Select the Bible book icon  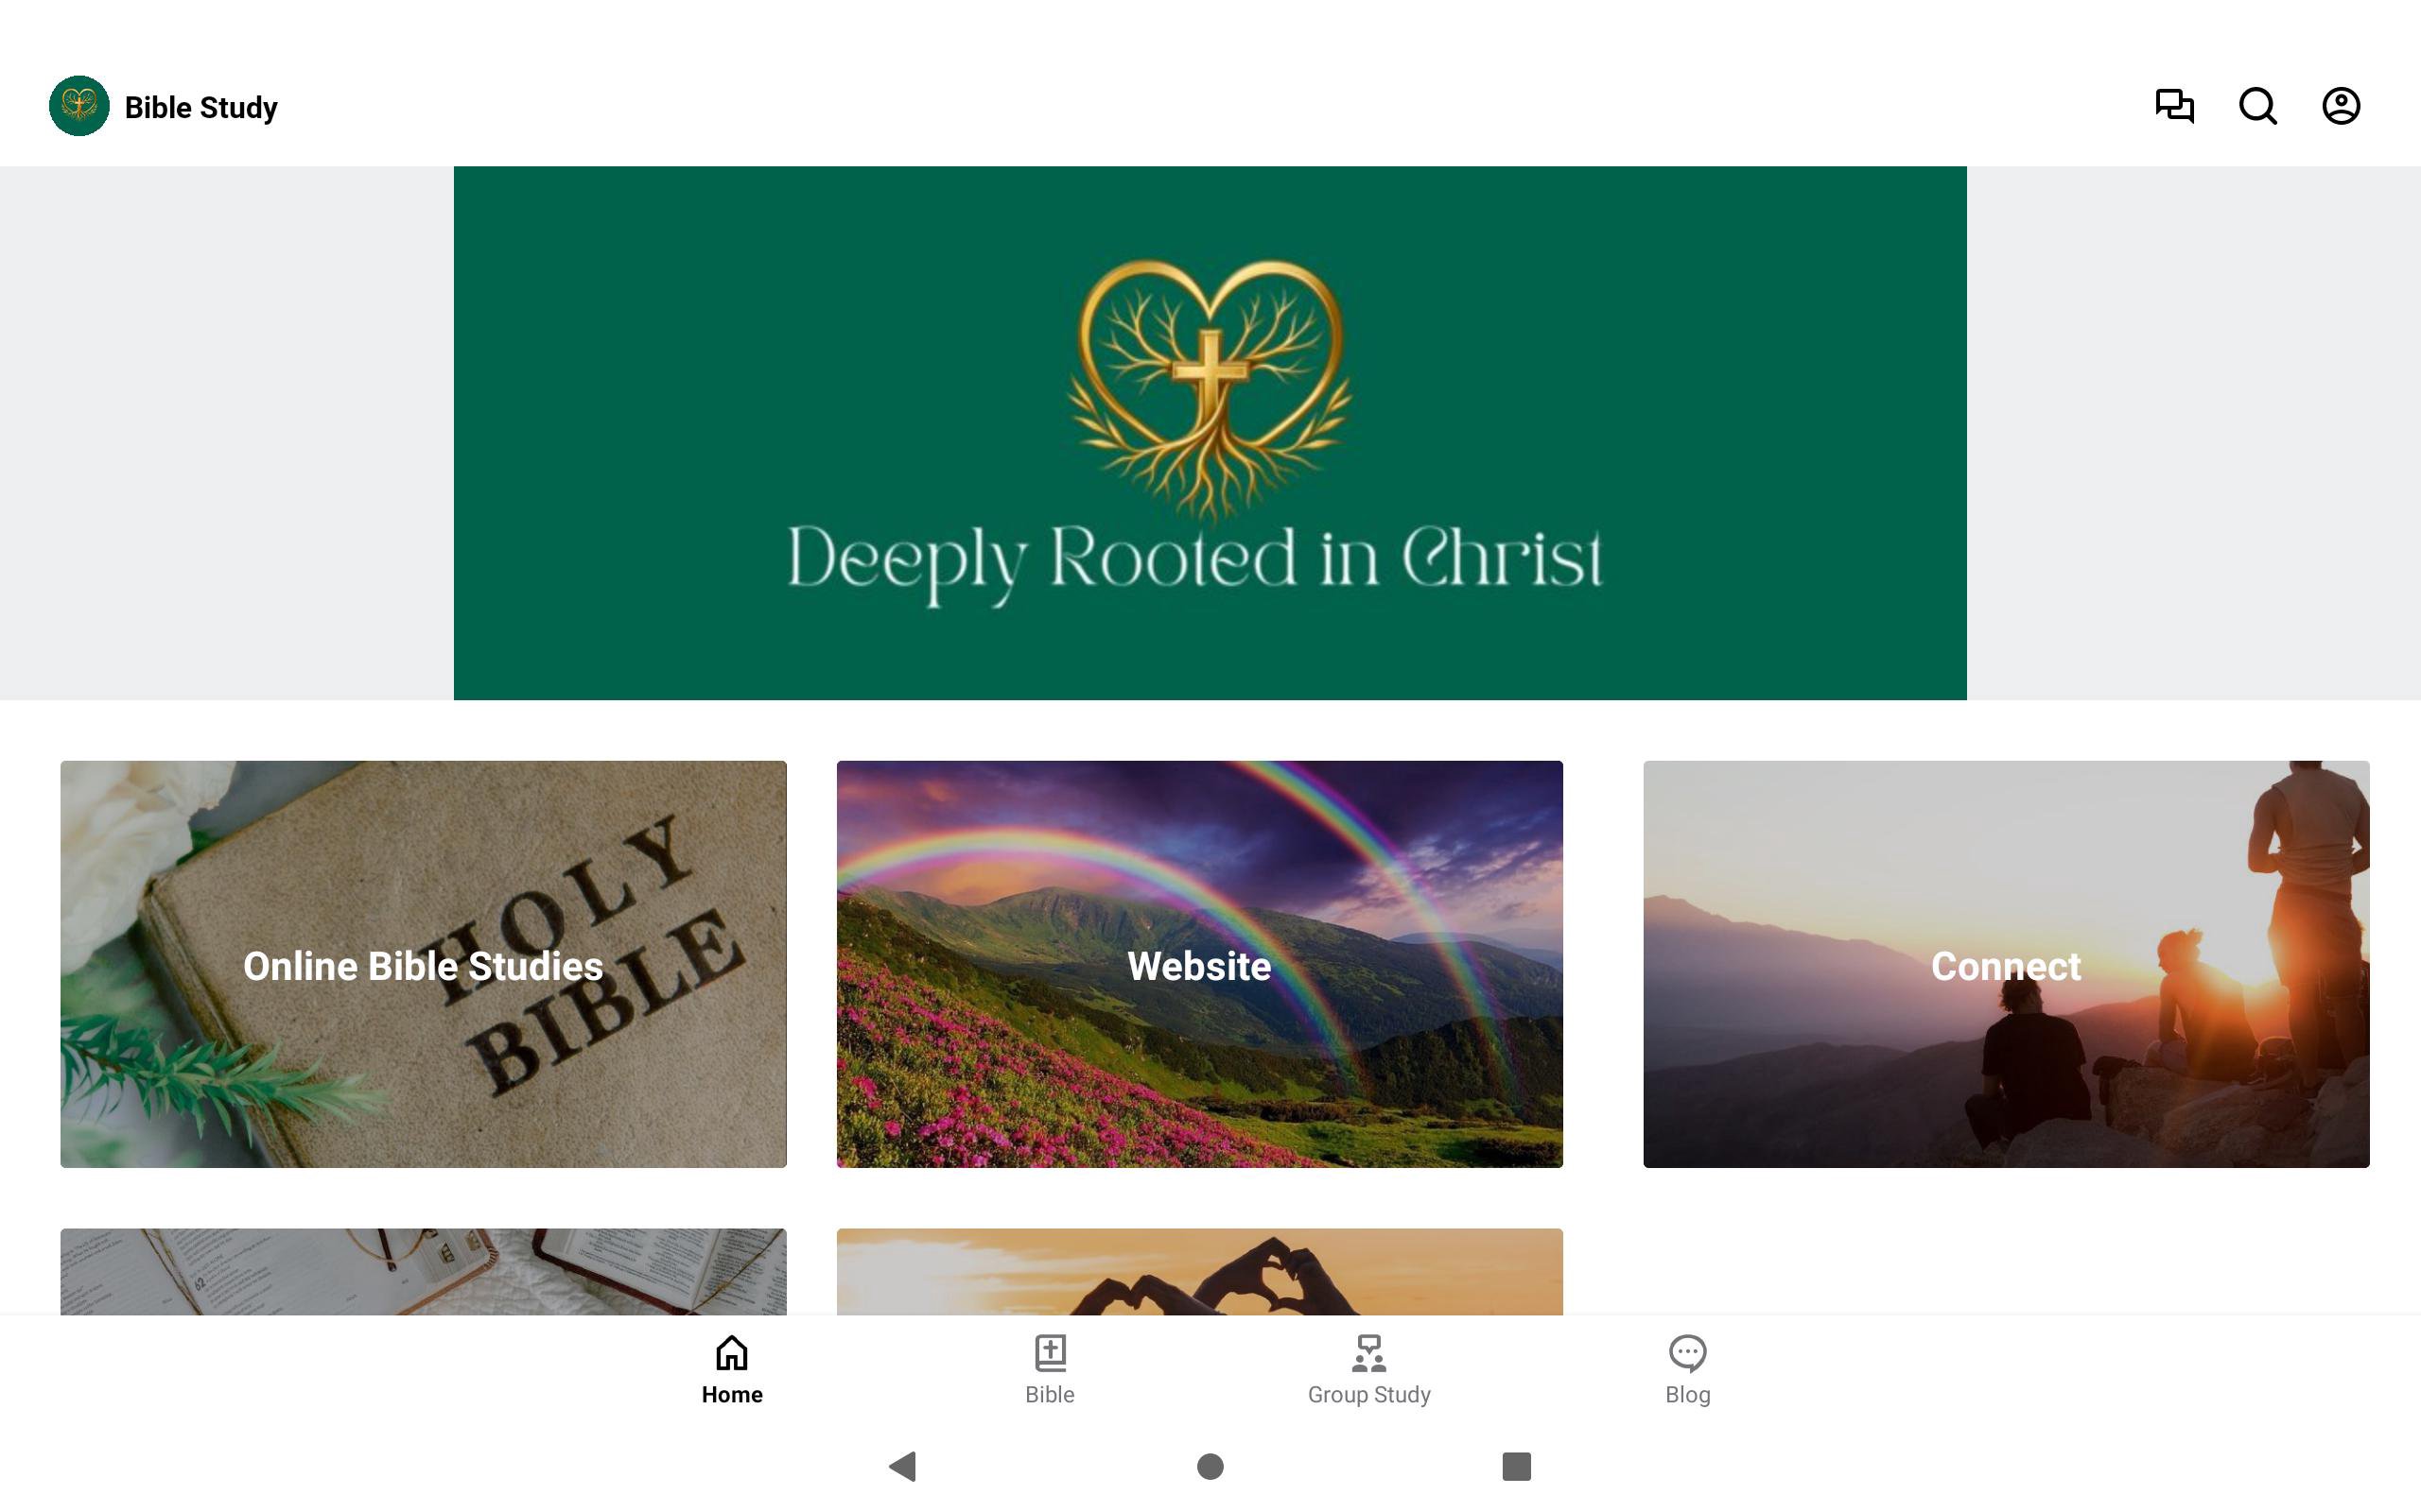(1050, 1353)
